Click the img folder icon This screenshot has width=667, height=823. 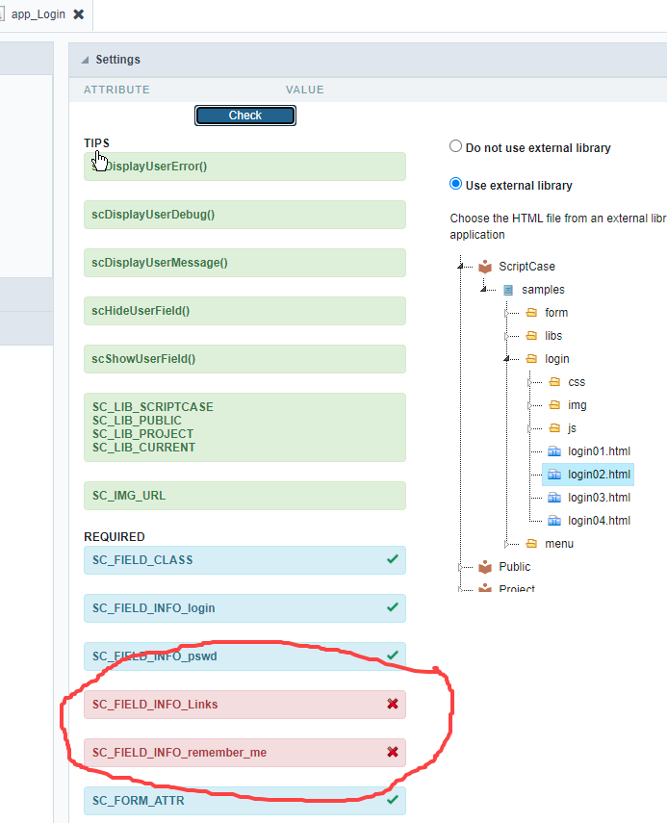tap(553, 405)
